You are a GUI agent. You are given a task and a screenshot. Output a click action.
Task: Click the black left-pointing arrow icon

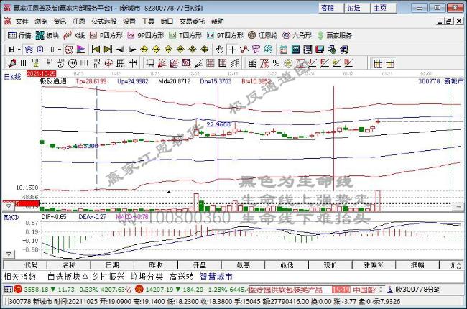pyautogui.click(x=120, y=49)
